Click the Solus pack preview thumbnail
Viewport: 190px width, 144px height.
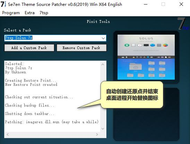click(x=146, y=57)
